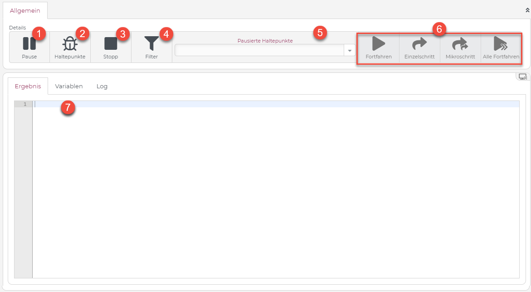Image resolution: width=531 pixels, height=292 pixels.
Task: Click line number 1 in the gutter
Action: [24, 104]
